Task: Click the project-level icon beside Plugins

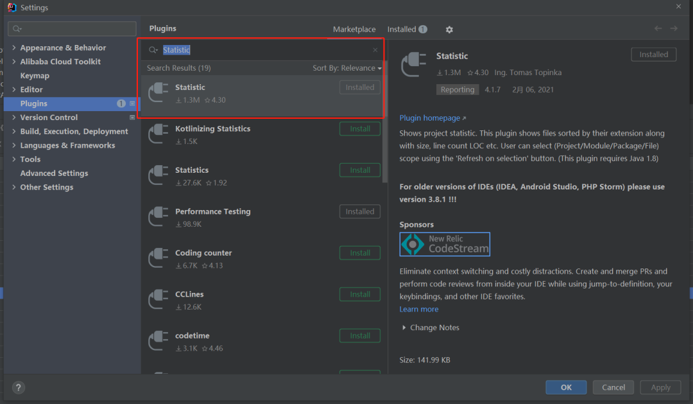Action: coord(132,103)
